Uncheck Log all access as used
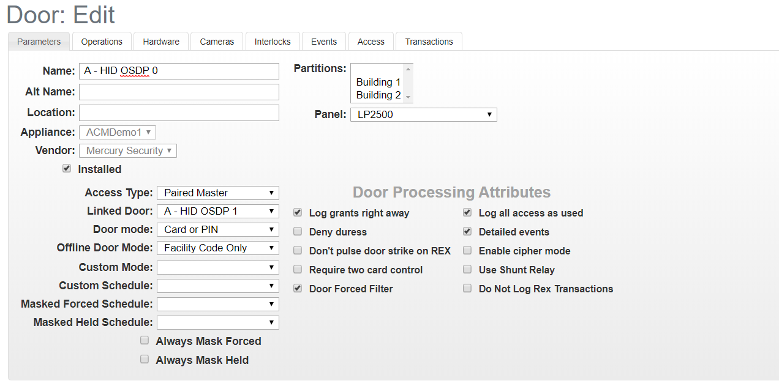Viewport: 779px width, 381px height. [x=467, y=212]
